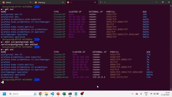Click the LoadBalancer type text
Viewport: 172px width, 97px height.
click(x=61, y=77)
